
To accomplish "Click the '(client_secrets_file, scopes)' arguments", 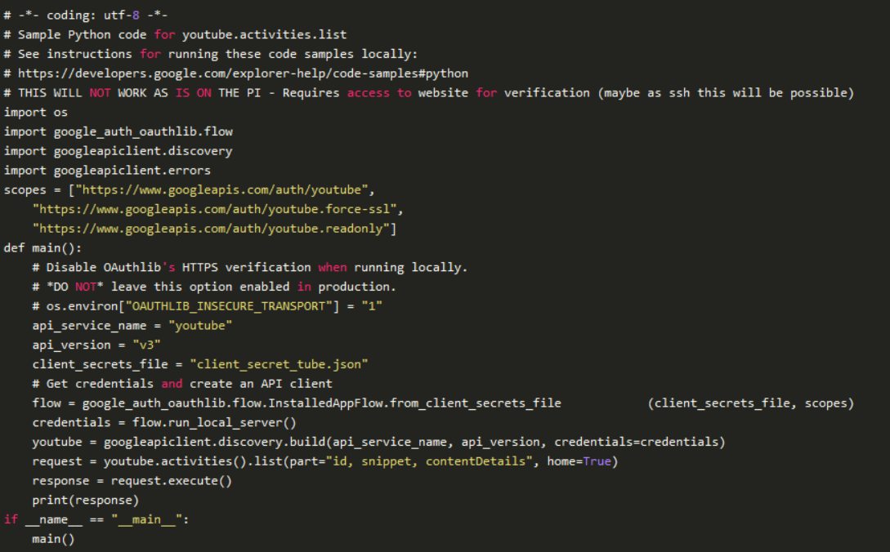I will (750, 403).
